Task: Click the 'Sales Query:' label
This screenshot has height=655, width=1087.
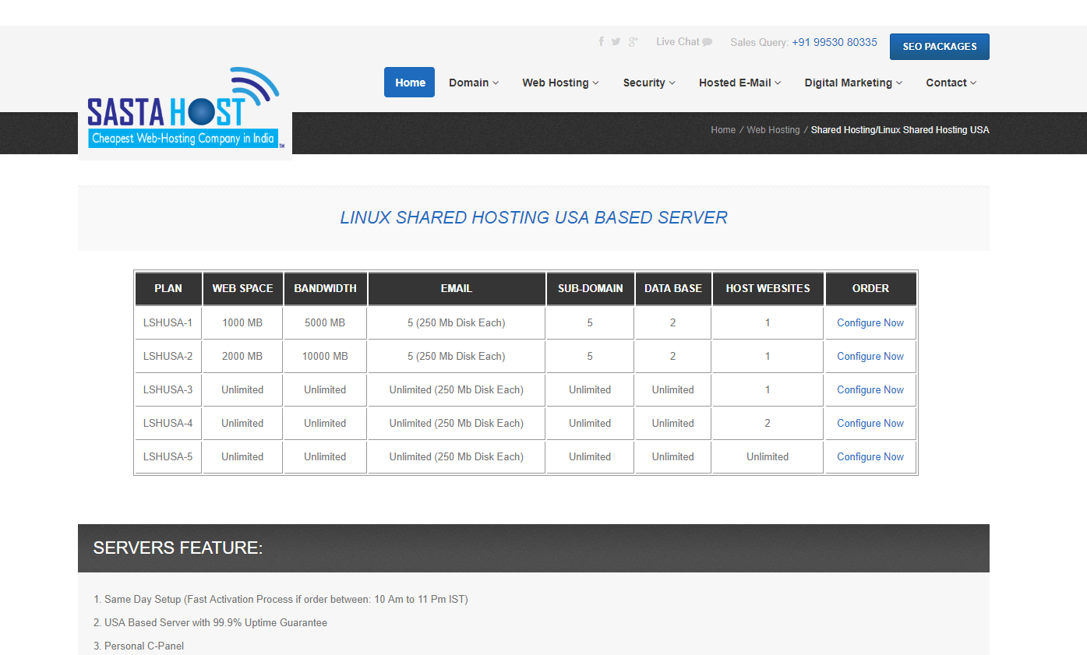Action: point(760,42)
